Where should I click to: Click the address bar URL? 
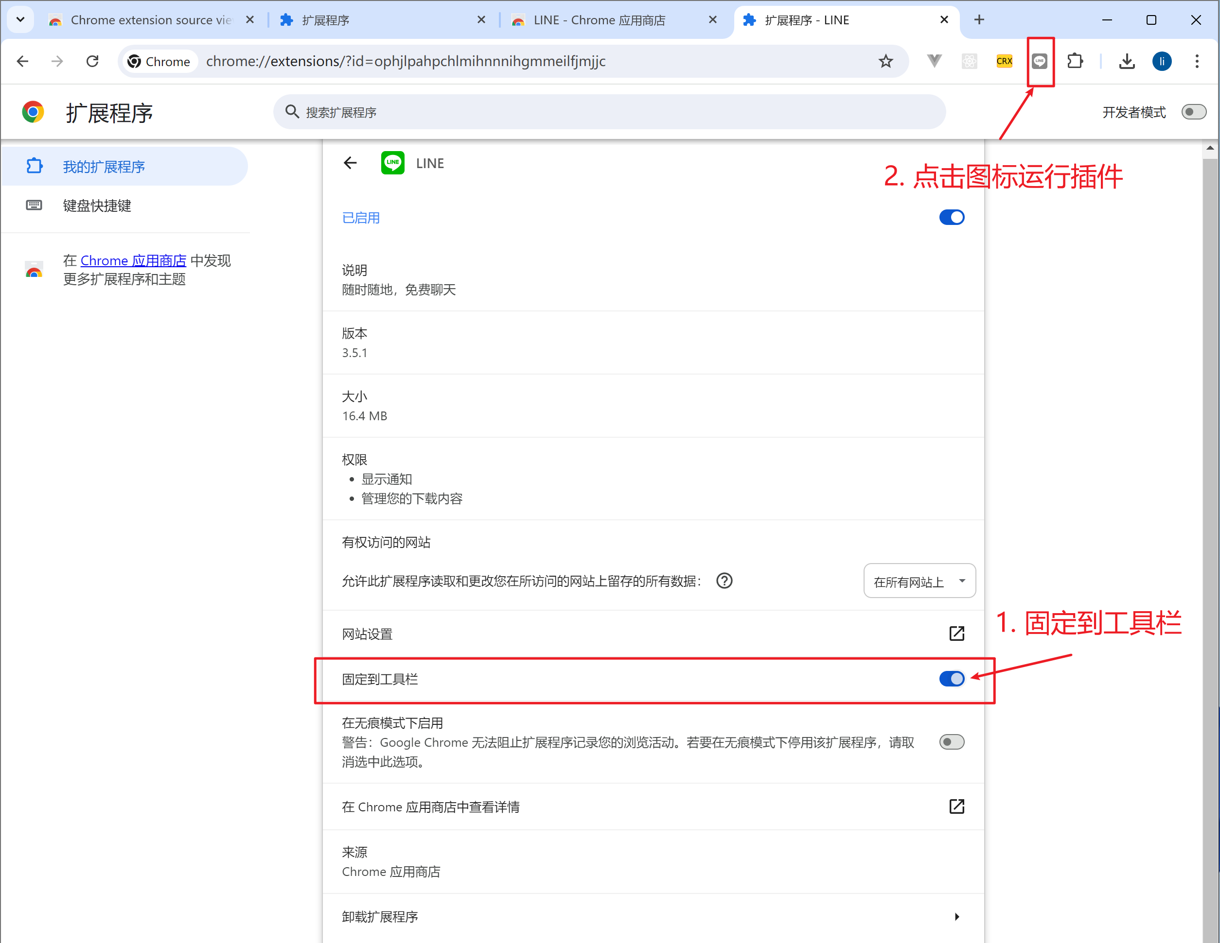(406, 61)
